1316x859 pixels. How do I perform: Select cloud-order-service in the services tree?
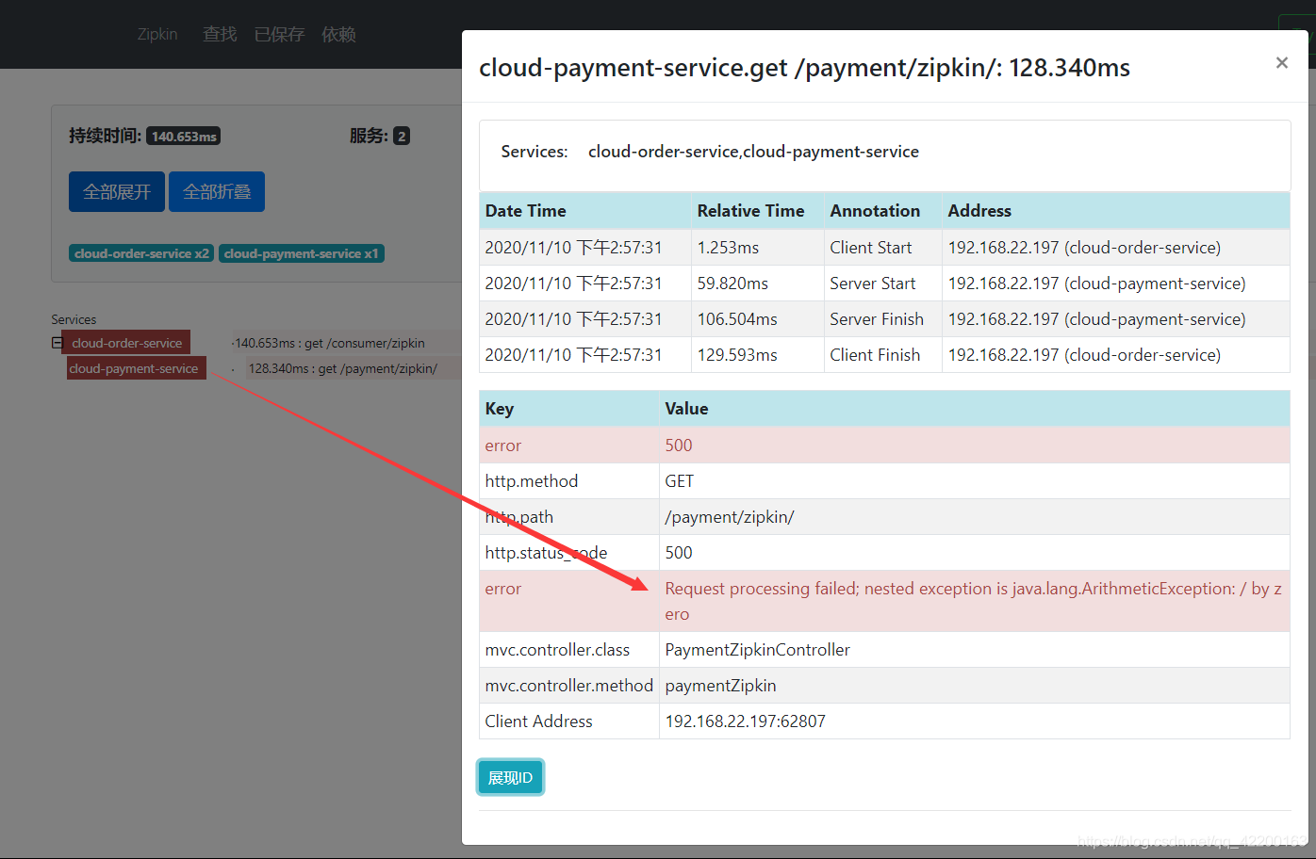[126, 343]
